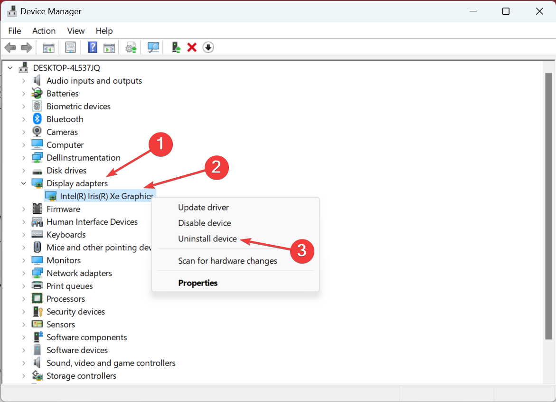Click Scan for hardware changes monitor icon
556x402 pixels.
(153, 48)
